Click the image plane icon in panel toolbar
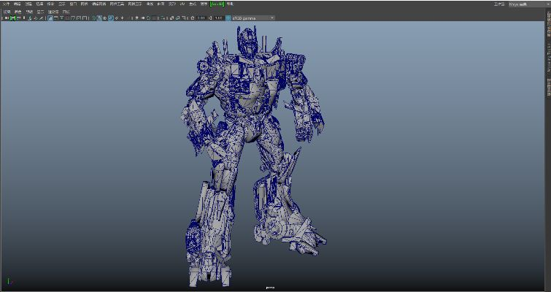551x292 pixels. [29, 18]
